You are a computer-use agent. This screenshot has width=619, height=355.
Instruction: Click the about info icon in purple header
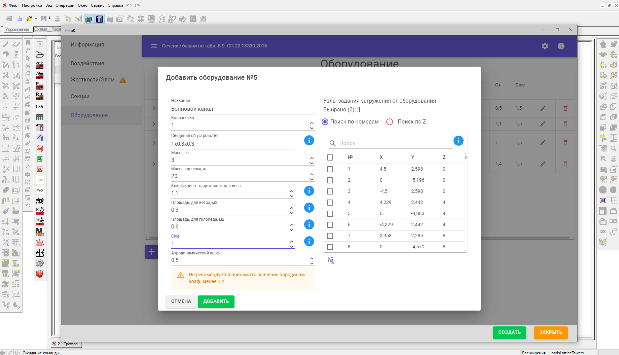[561, 46]
